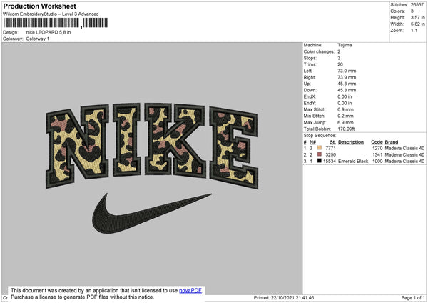Viewport: 428px width, 303px height.
Task: Click the Color changes value 2
Action: point(339,51)
